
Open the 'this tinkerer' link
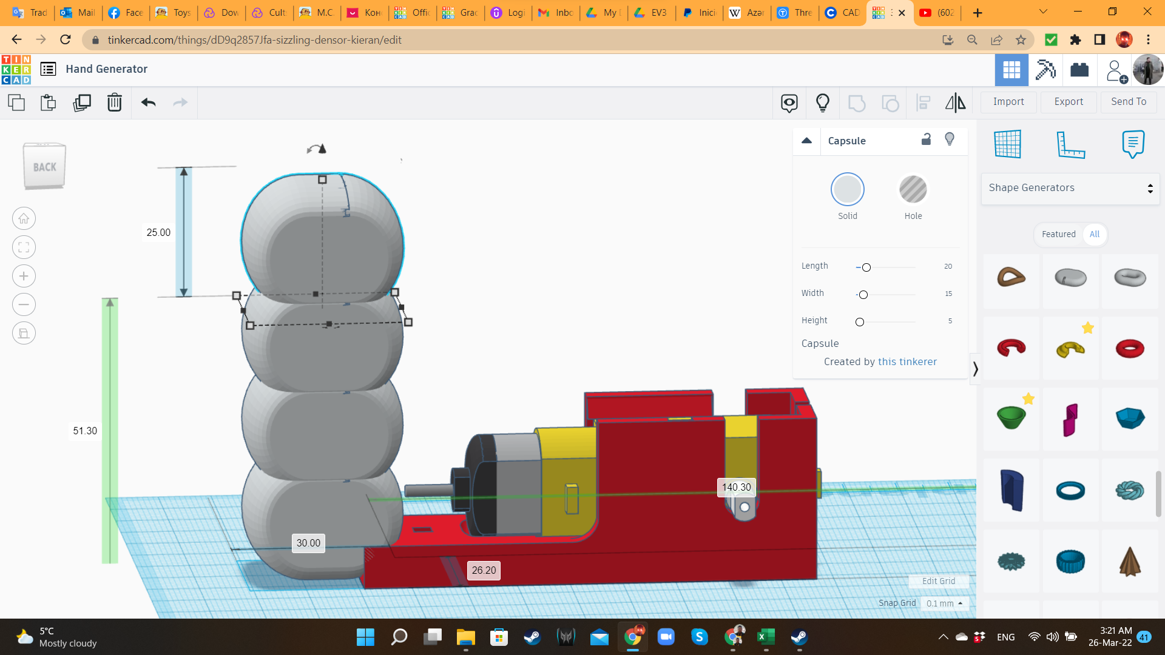[907, 361]
